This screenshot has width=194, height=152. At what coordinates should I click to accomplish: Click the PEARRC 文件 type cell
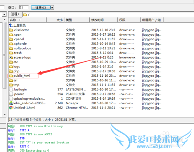pyautogui.click(x=75, y=94)
